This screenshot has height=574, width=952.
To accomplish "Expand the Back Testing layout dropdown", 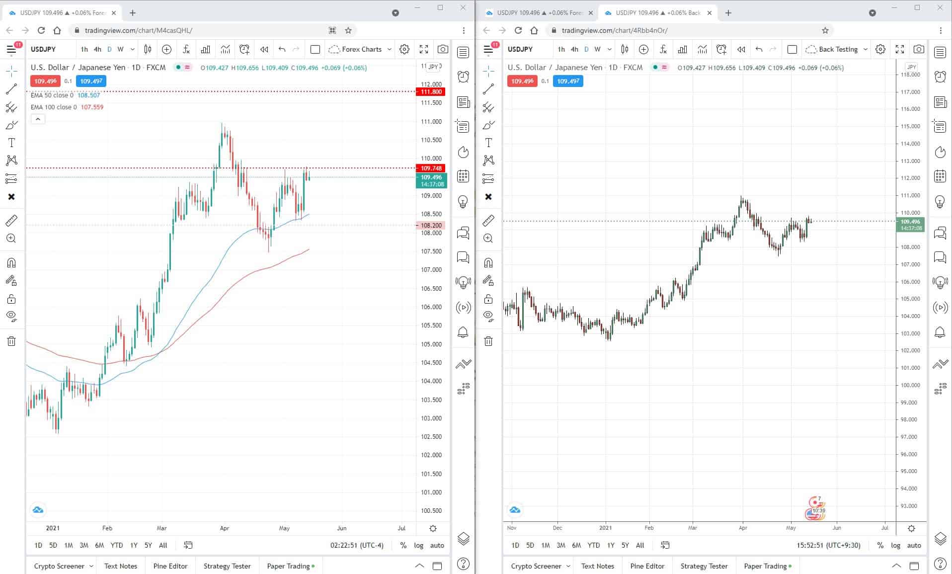I will tap(867, 49).
